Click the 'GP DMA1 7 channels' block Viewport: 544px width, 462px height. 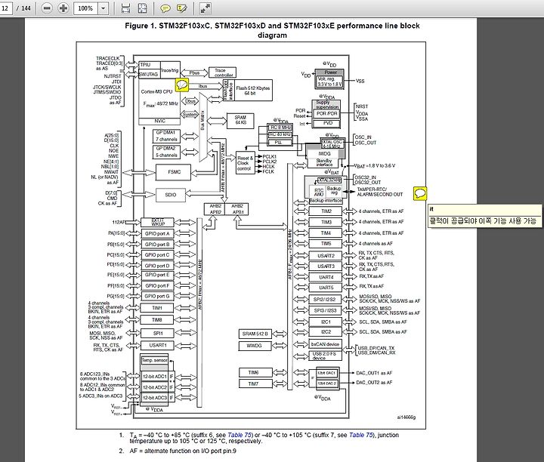pos(165,136)
